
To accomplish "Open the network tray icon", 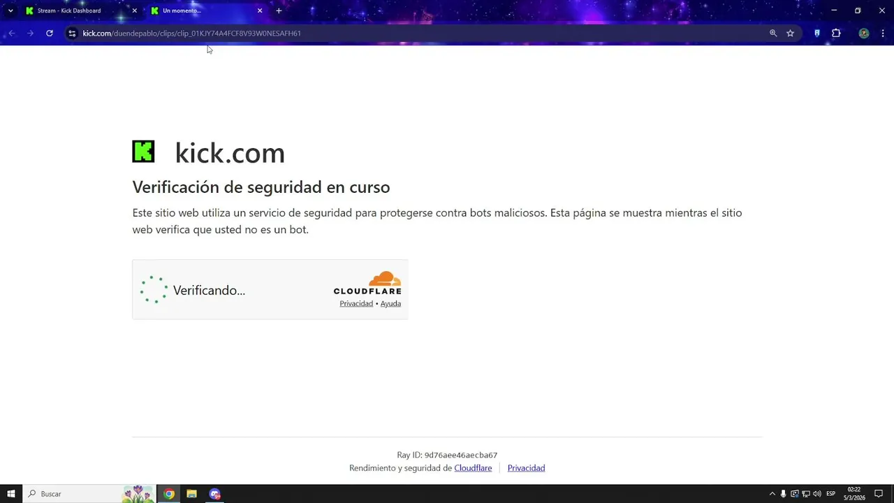I will click(806, 494).
